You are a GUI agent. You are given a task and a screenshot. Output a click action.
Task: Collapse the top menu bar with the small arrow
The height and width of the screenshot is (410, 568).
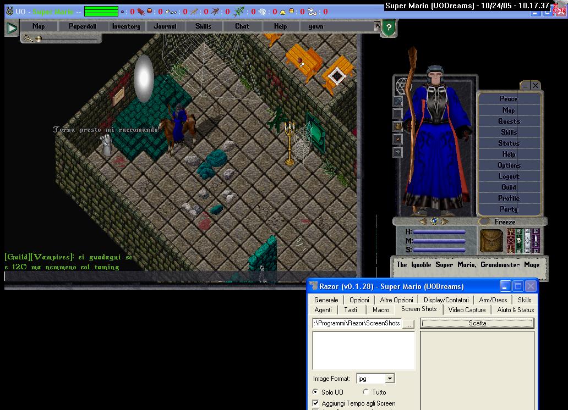[x=377, y=26]
